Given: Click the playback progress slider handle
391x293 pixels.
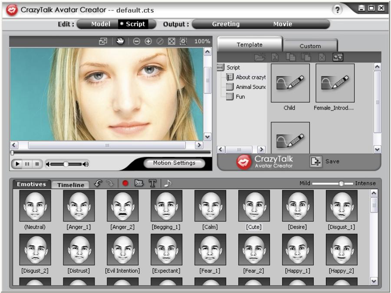Looking at the screenshot, I should (x=12, y=153).
